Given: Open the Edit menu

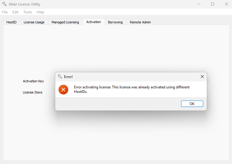Looking at the screenshot, I should tap(15, 12).
